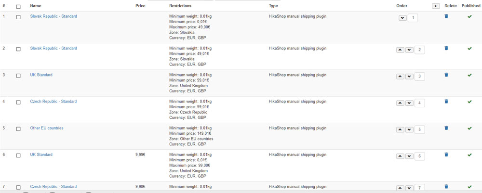
Task: Sort the list by Price column header
Action: [140, 6]
